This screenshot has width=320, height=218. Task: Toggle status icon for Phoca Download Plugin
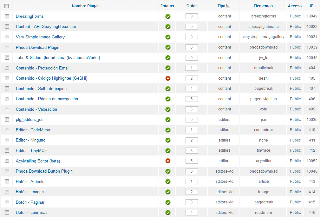click(x=168, y=47)
